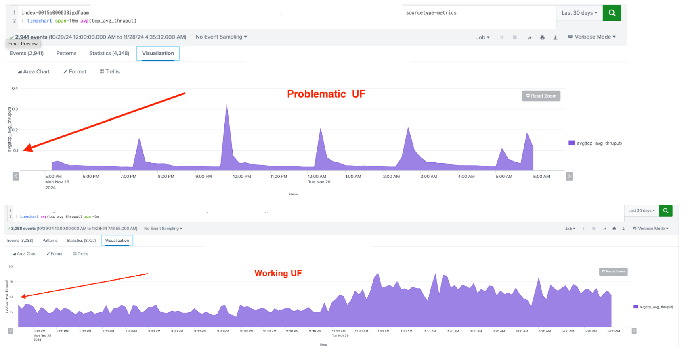688x347 pixels.
Task: Expand the top 'No Event Sampling' dropdown
Action: (221, 37)
